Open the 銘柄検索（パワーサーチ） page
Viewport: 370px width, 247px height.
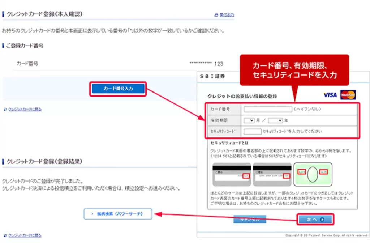point(118,214)
